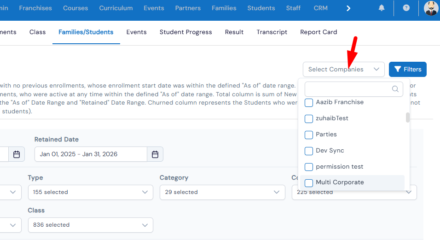Screen dimensions: 440x252
Task: Open the Category dropdown with 29 selected
Action: (x=222, y=192)
